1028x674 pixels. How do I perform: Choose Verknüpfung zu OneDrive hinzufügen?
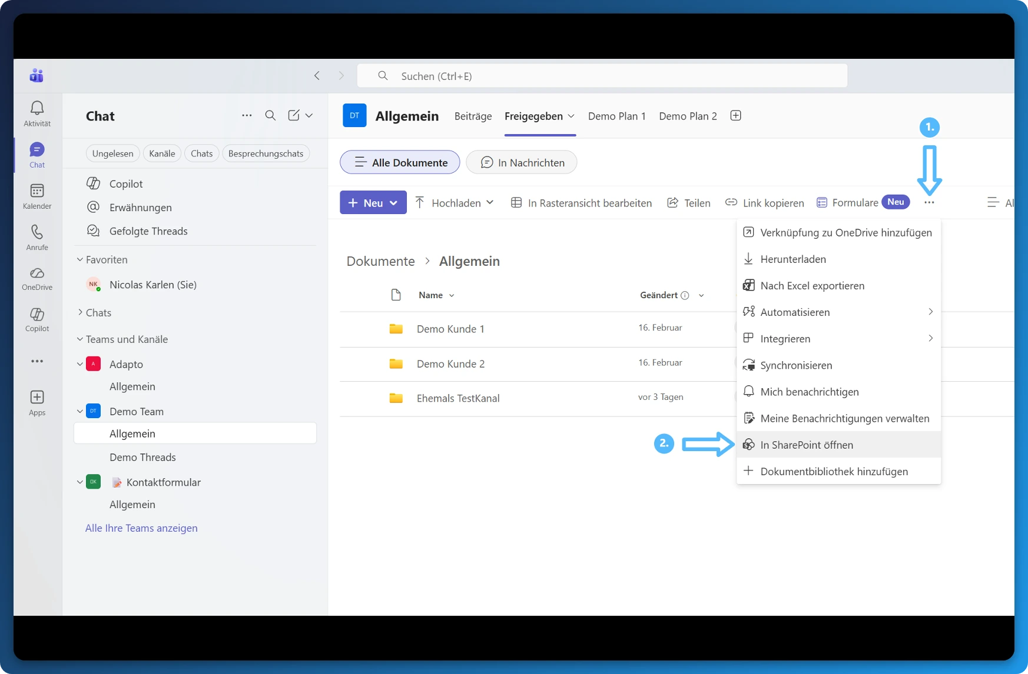(839, 232)
